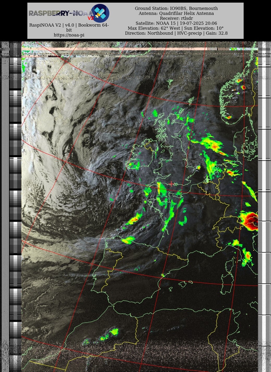The image size is (271, 372).
Task: Click 'Antenna: Quadrifilar Helix Antenna' line
Action: [x=176, y=13]
